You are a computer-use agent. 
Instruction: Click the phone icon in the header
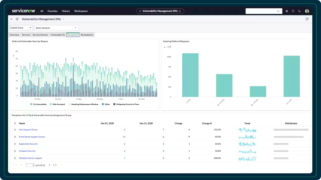(300, 11)
